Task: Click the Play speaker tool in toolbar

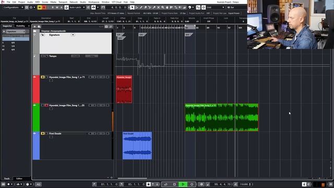Action: pyautogui.click(x=180, y=7)
